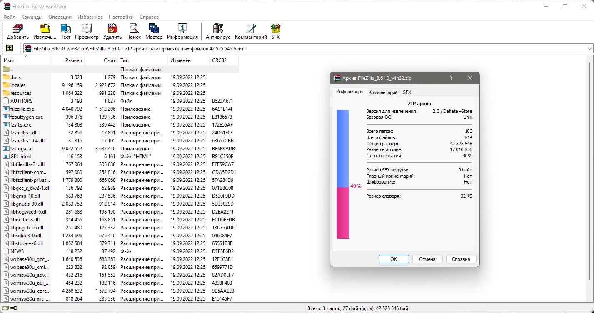Screen dimensions: 594x313
Task: Open the Просмотр (View) toolbar tool
Action: [87, 28]
